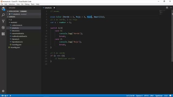
Task: Open tsconfig.json inside modulo2
Action: pos(17,45)
